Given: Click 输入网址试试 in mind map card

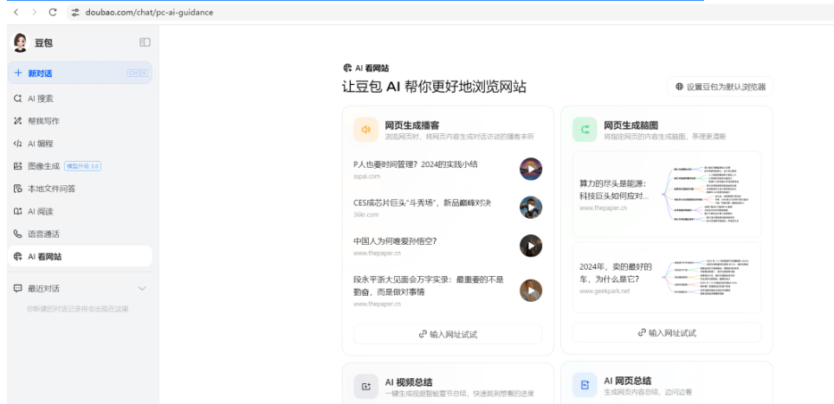Looking at the screenshot, I should pyautogui.click(x=667, y=333).
